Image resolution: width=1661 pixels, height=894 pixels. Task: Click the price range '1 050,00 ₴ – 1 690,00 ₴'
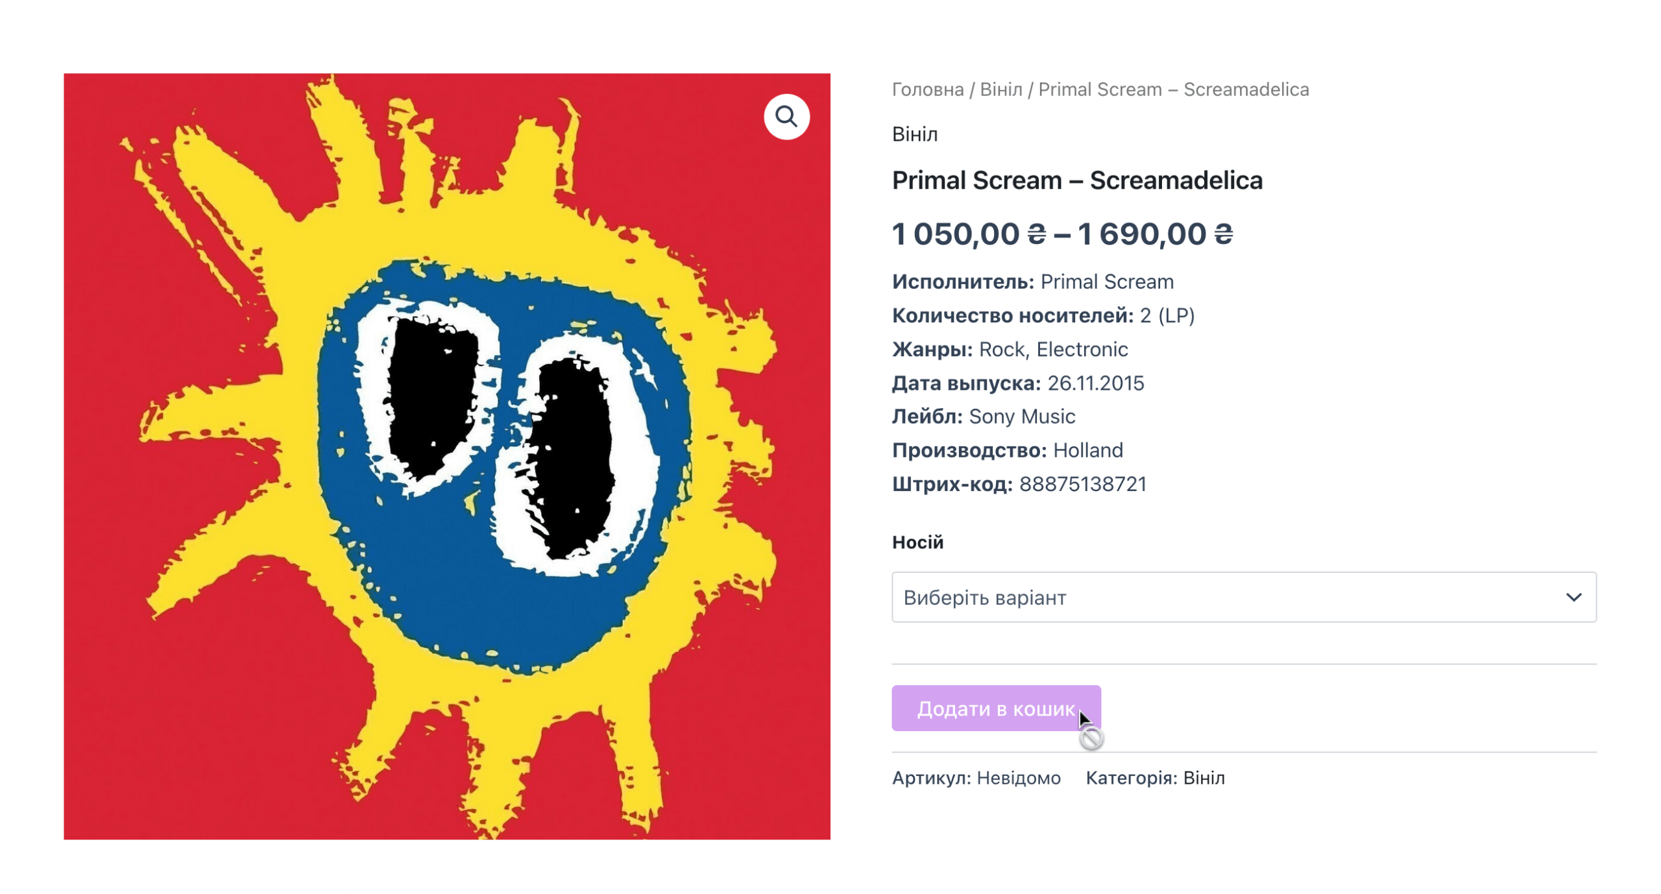coord(1062,234)
